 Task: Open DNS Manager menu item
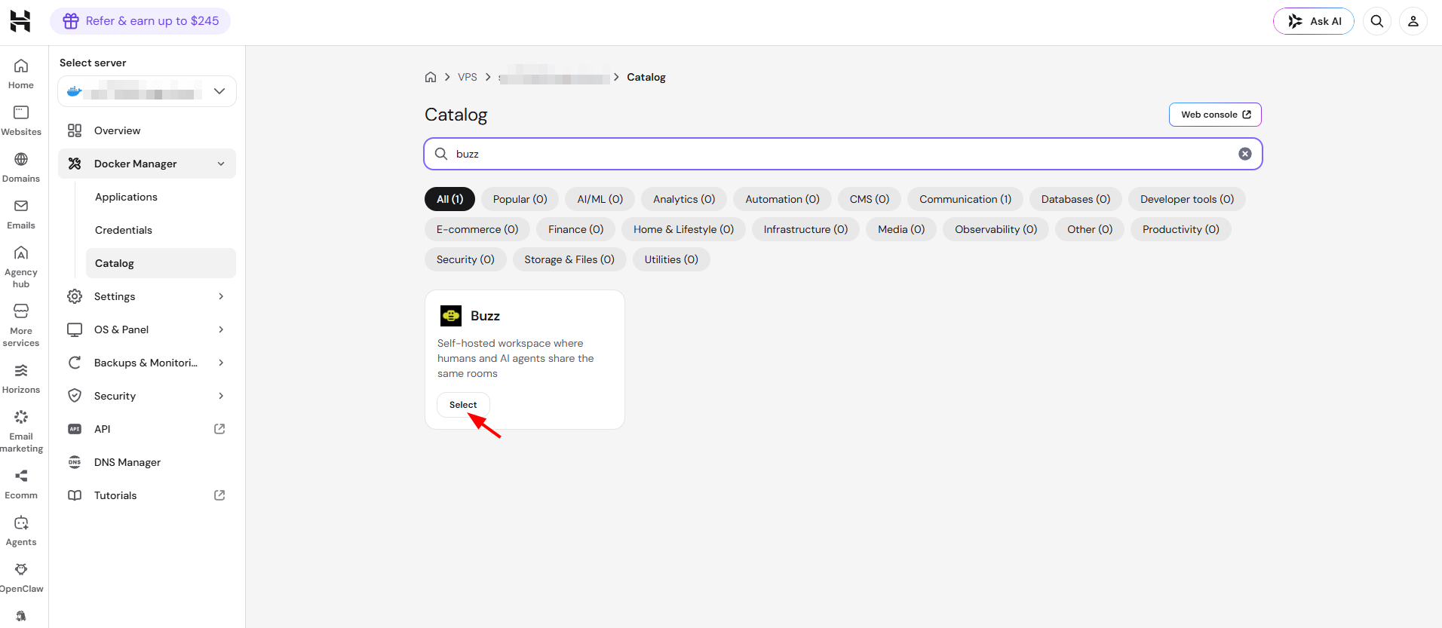click(x=147, y=462)
